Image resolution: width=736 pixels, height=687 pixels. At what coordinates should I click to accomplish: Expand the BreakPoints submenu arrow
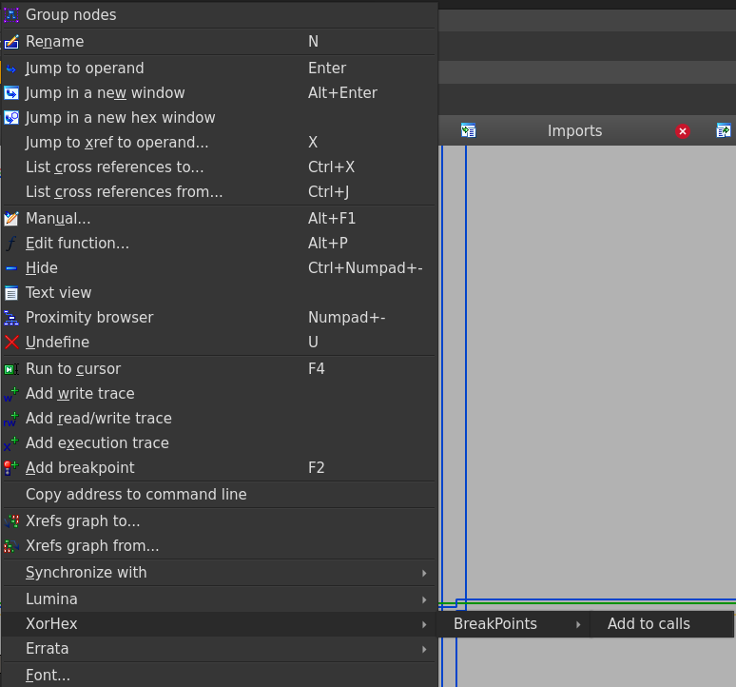coord(578,624)
